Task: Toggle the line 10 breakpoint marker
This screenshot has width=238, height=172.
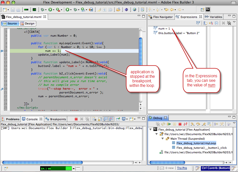Action: [x=2, y=51]
